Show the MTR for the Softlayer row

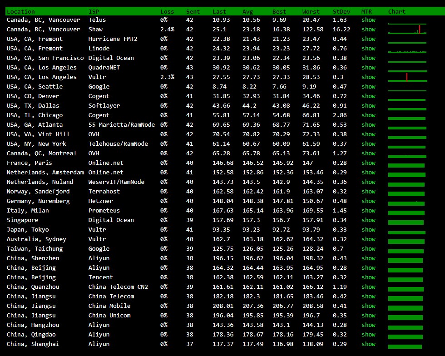368,106
